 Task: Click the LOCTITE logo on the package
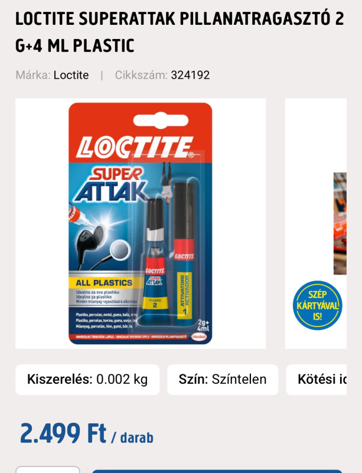(x=135, y=147)
